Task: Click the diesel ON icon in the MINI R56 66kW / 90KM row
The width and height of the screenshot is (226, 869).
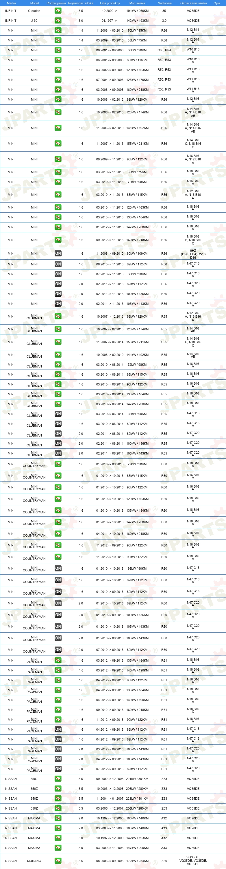Action: coord(58,274)
